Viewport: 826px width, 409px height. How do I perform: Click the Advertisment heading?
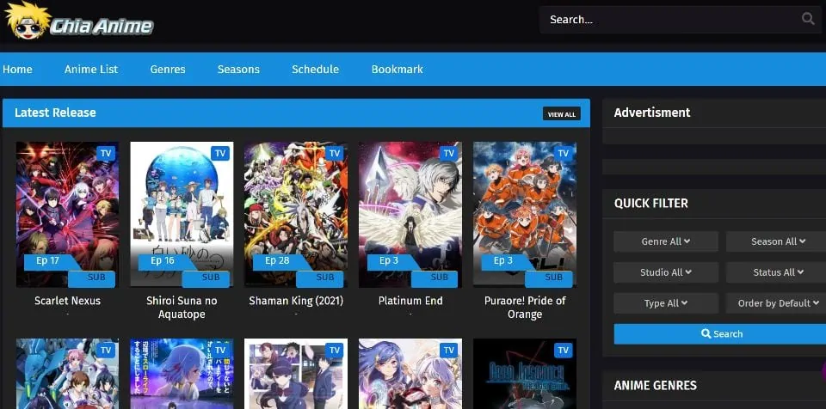(x=652, y=113)
